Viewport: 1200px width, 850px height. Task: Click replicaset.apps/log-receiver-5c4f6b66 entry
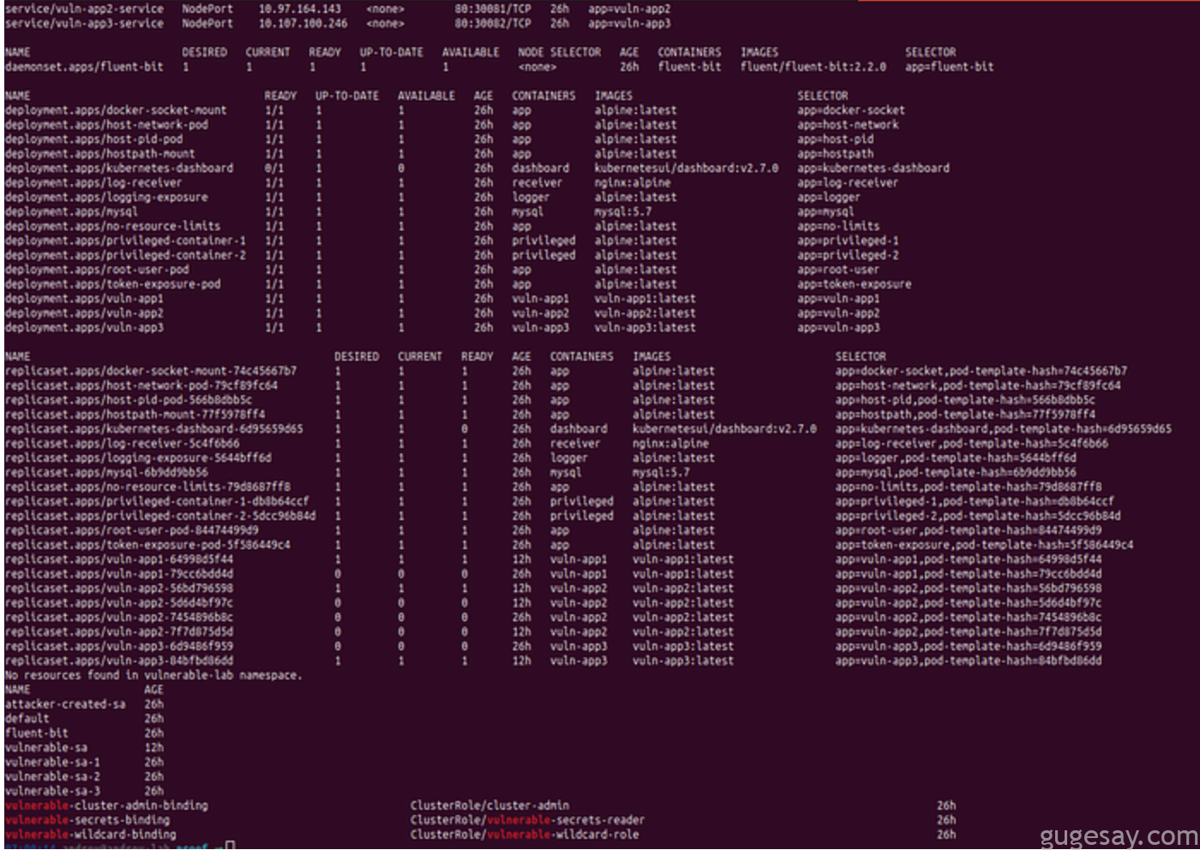tap(123, 444)
